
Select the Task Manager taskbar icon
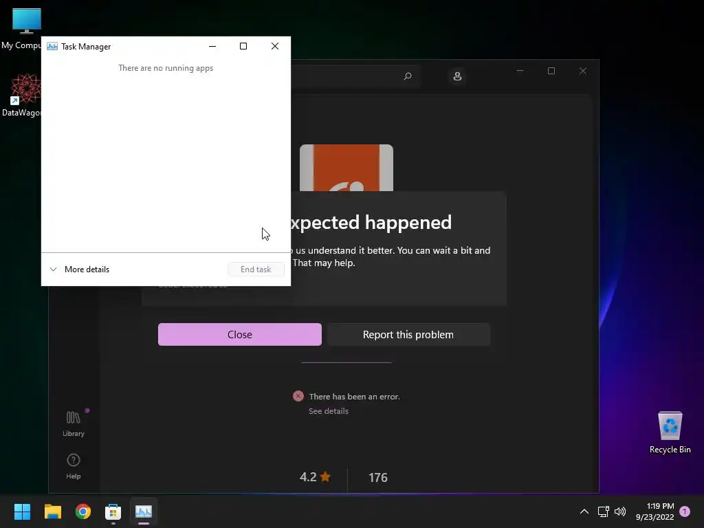pos(144,511)
